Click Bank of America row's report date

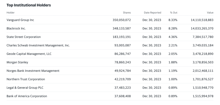pos(152,96)
